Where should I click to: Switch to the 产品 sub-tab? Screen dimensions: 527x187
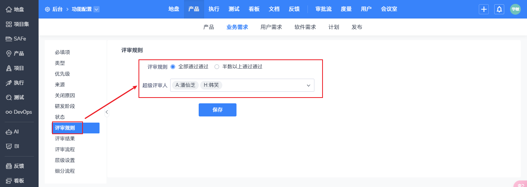[209, 27]
